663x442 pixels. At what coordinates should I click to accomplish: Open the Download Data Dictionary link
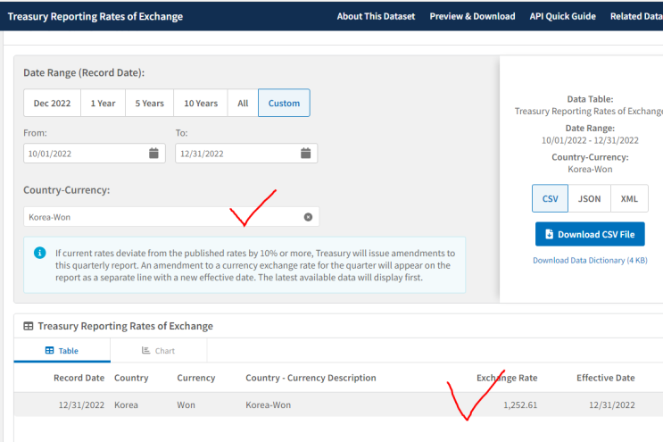coord(590,261)
